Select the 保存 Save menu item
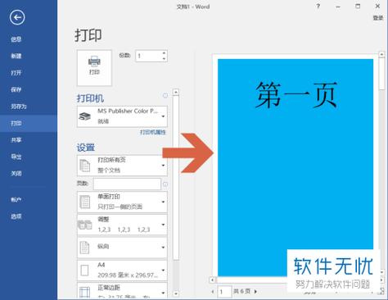 pyautogui.click(x=16, y=89)
